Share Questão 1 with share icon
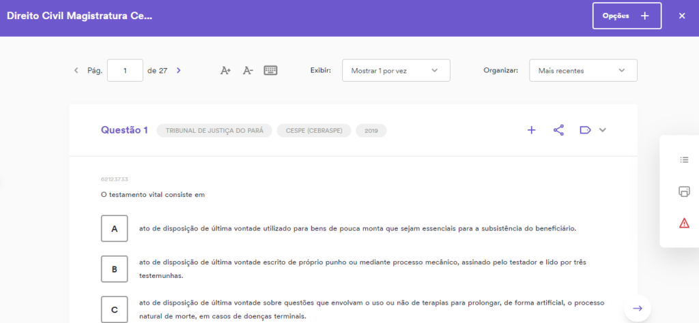The height and width of the screenshot is (323, 699). 558,130
